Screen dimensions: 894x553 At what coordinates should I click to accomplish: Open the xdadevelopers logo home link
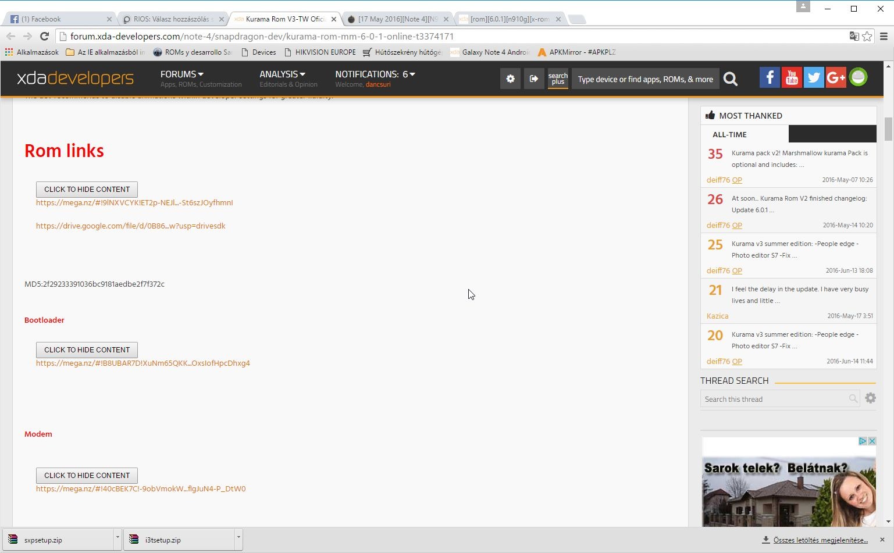click(75, 79)
